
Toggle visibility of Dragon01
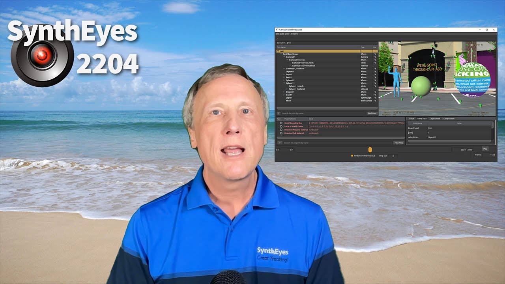375,92
